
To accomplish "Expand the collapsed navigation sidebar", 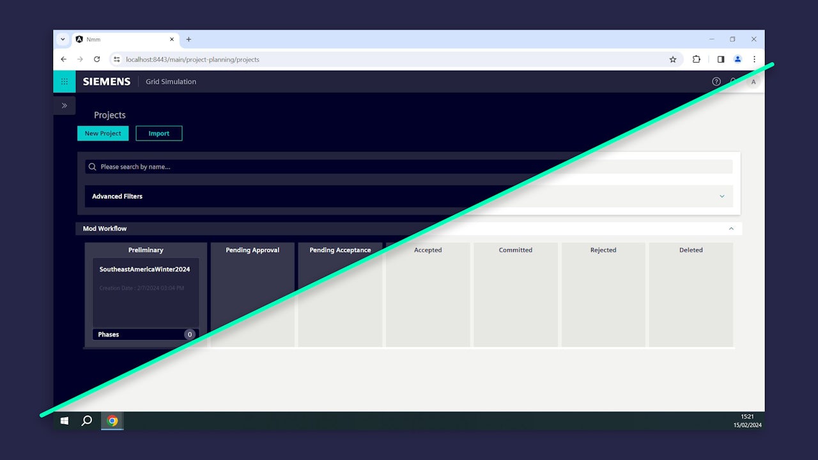I will coord(64,105).
